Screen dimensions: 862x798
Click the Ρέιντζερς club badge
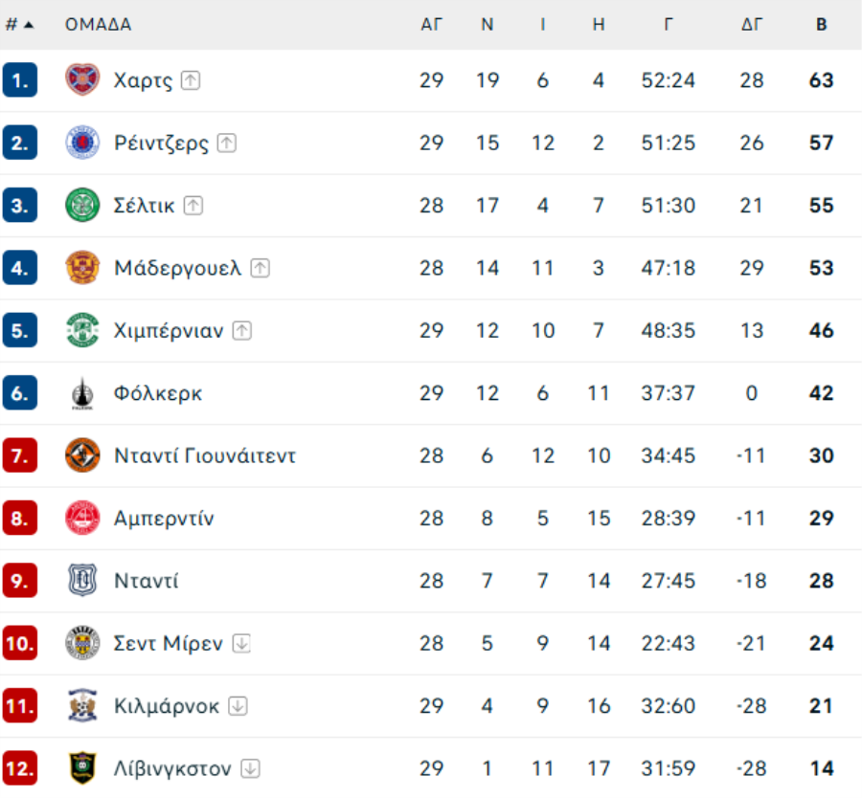coord(82,144)
